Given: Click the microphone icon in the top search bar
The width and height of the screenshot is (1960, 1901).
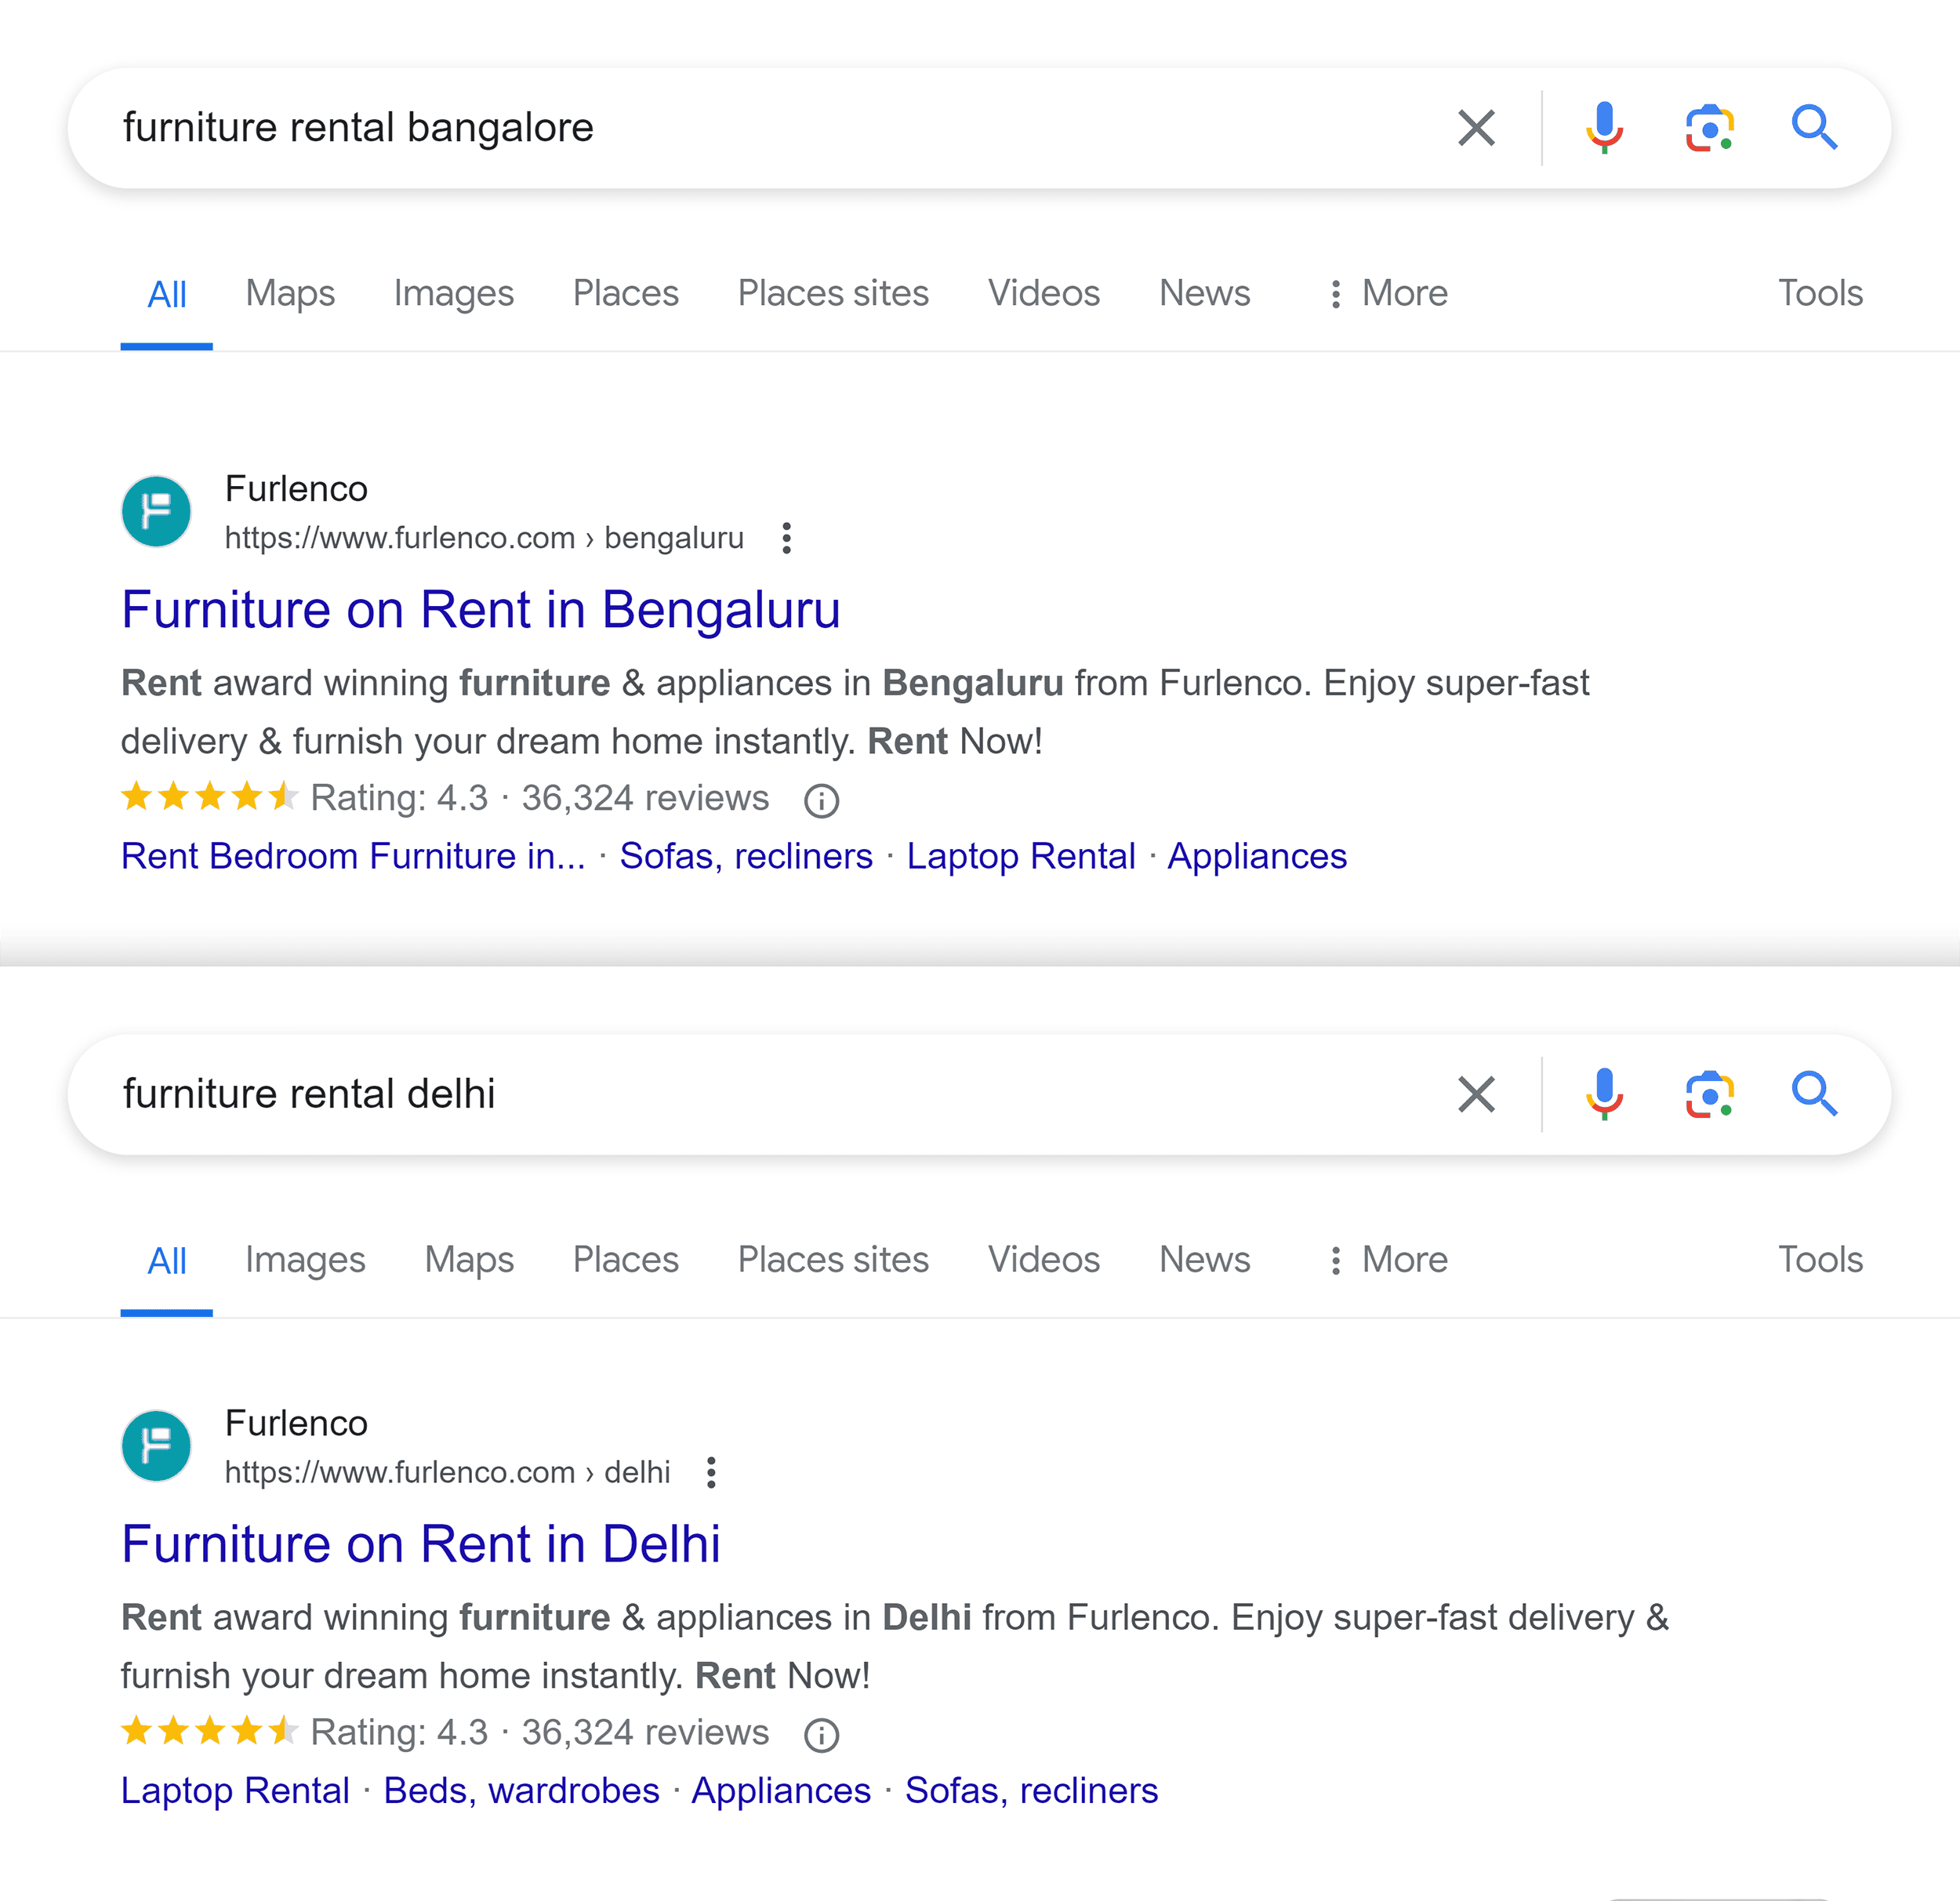Looking at the screenshot, I should (1604, 127).
